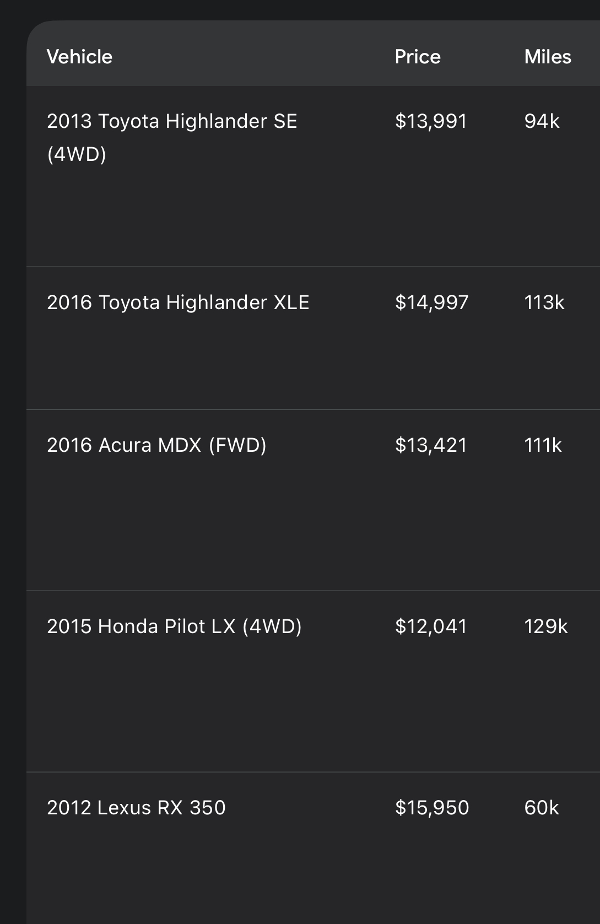Click the 94k miles value
Image resolution: width=600 pixels, height=924 pixels.
pos(542,121)
